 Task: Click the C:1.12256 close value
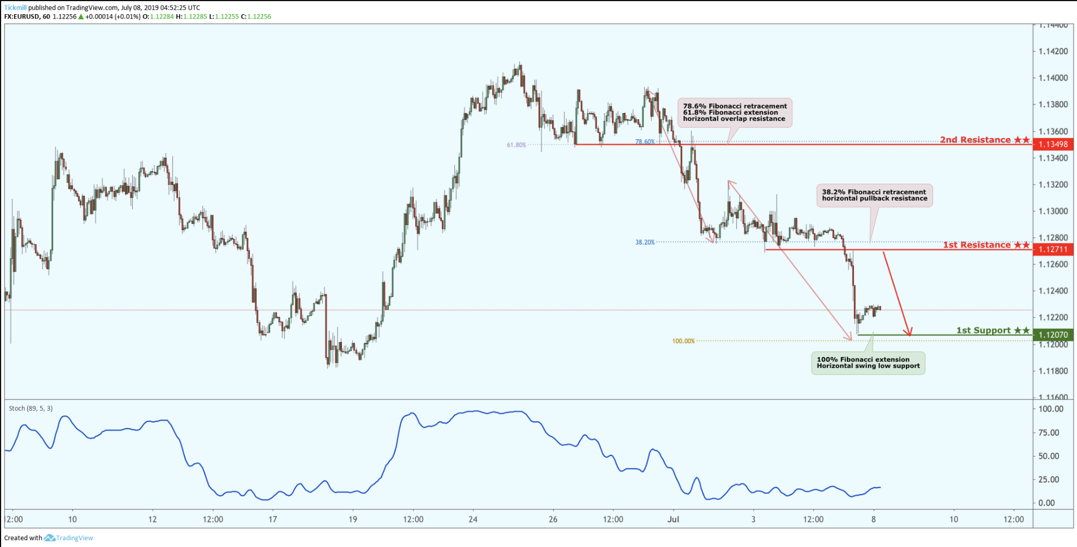click(x=256, y=16)
